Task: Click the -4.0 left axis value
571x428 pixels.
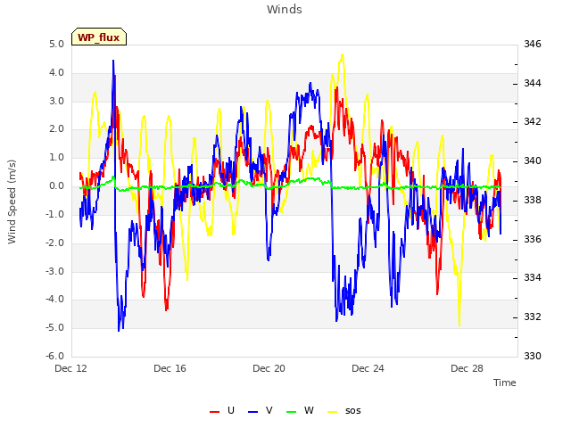Action: click(55, 300)
